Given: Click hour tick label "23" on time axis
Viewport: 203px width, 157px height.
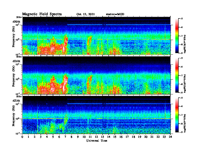Looking at the screenshot, I should tap(164, 137).
